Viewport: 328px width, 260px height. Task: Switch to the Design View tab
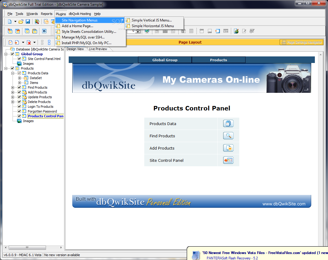(75, 49)
